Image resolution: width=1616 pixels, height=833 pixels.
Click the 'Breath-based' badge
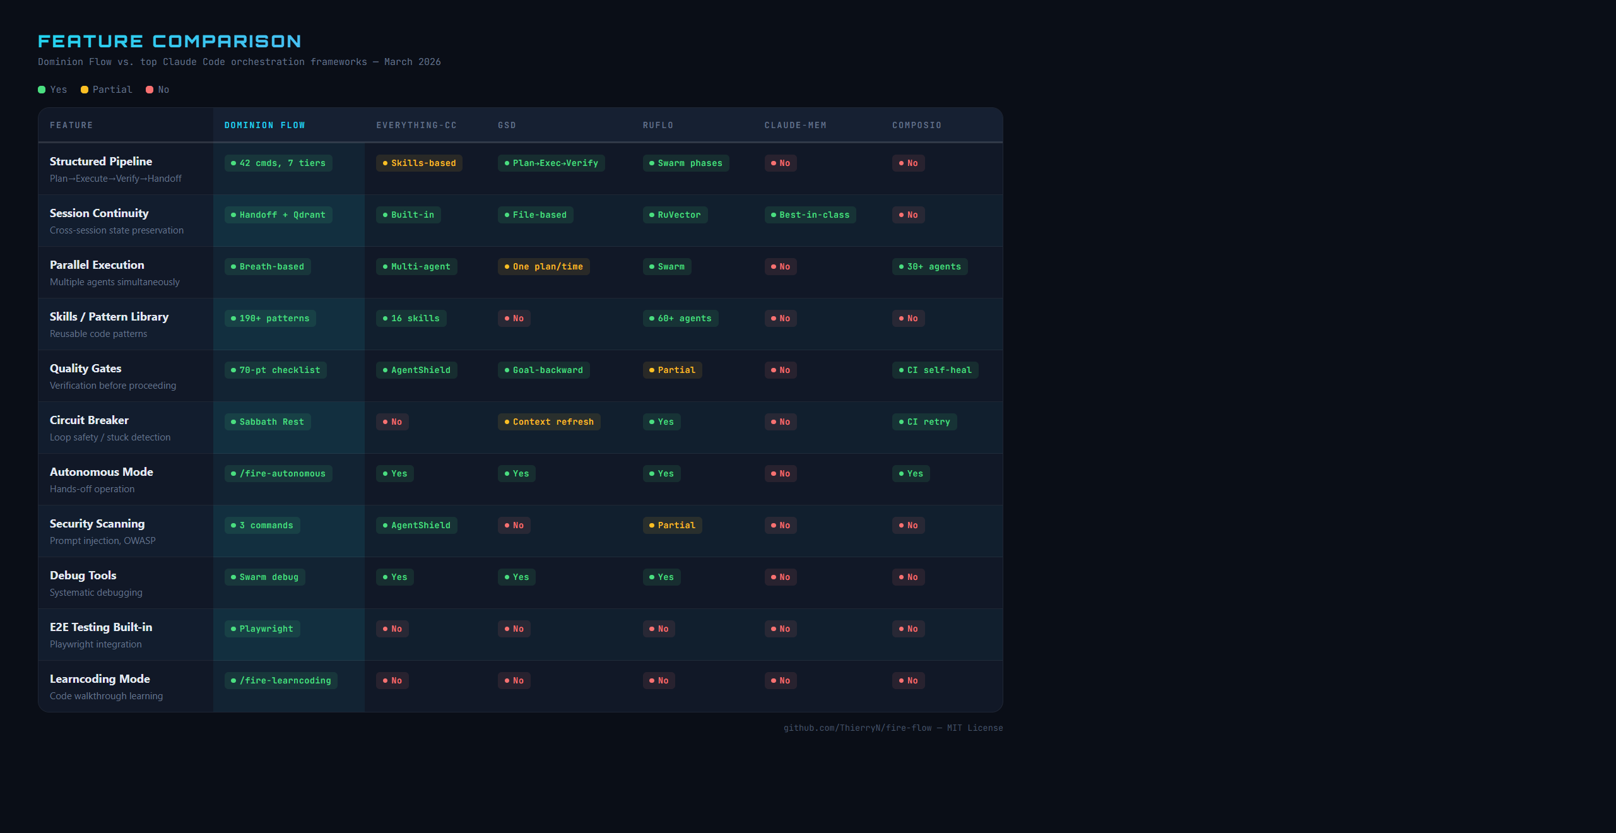click(x=268, y=267)
